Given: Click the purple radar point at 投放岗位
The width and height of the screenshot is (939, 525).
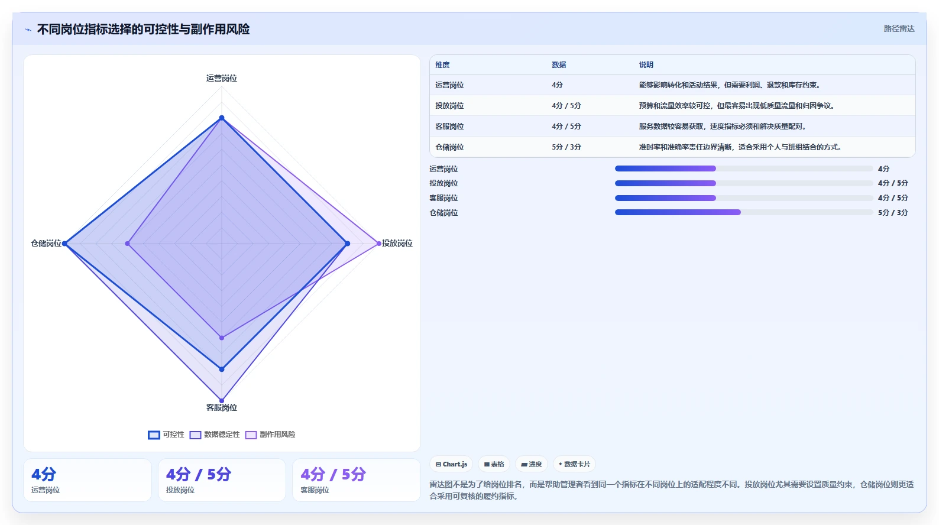Looking at the screenshot, I should 379,244.
